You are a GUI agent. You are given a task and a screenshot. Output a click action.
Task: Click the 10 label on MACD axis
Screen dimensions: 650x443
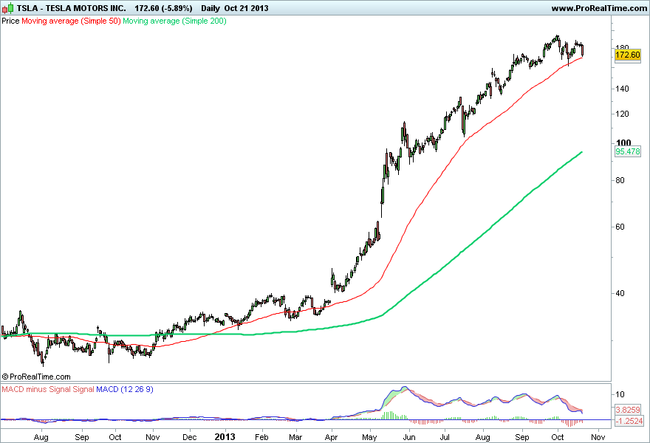(620, 394)
